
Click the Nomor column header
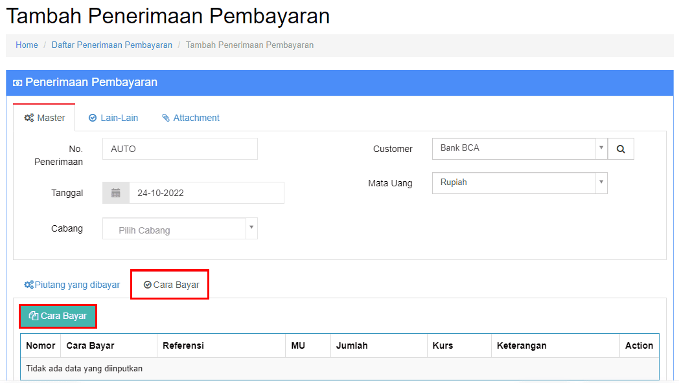pyautogui.click(x=41, y=345)
